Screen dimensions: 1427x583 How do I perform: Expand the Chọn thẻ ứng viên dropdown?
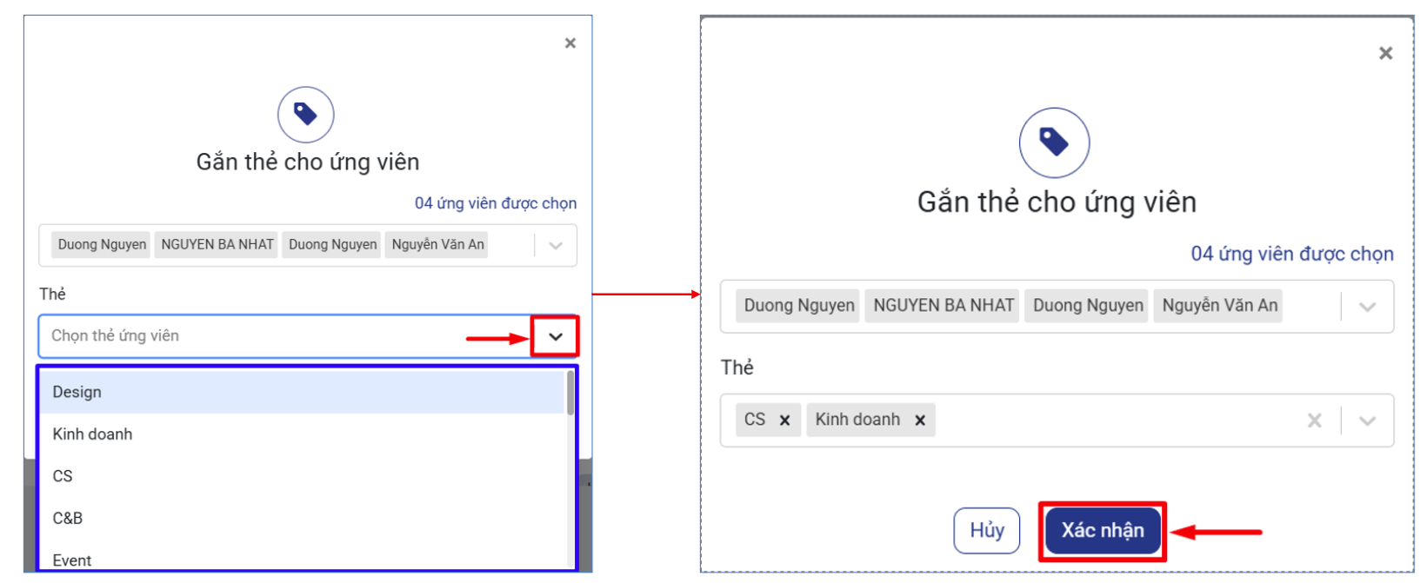(x=555, y=337)
